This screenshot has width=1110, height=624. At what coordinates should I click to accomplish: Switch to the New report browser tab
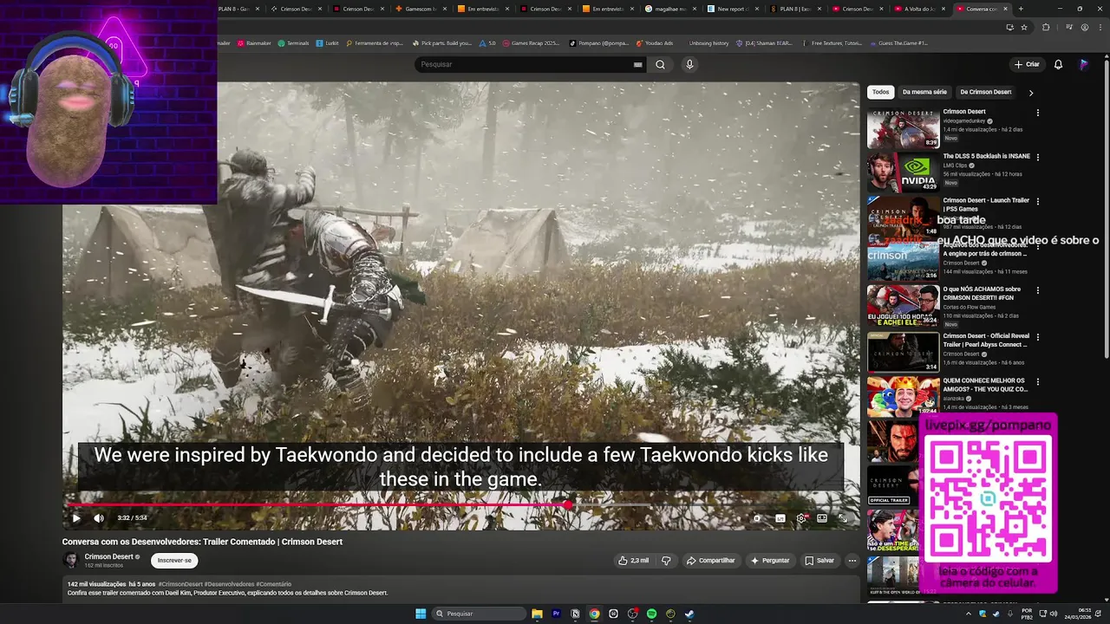pyautogui.click(x=733, y=9)
